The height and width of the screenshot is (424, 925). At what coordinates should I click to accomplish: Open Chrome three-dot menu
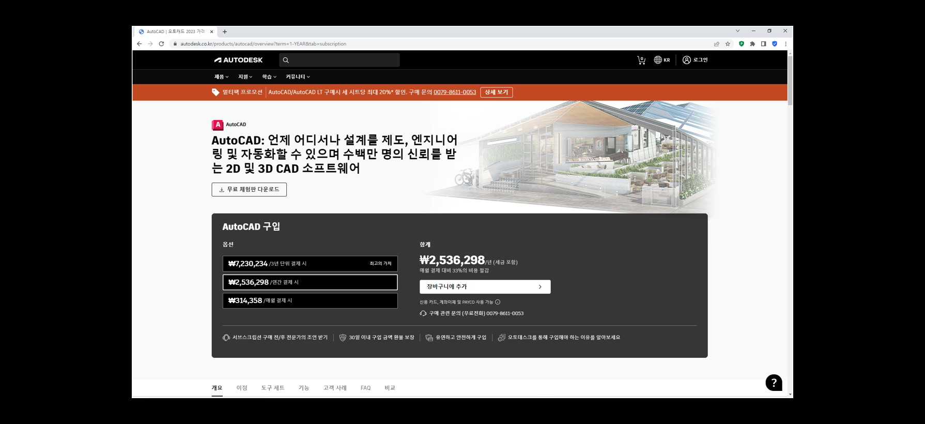(x=785, y=44)
